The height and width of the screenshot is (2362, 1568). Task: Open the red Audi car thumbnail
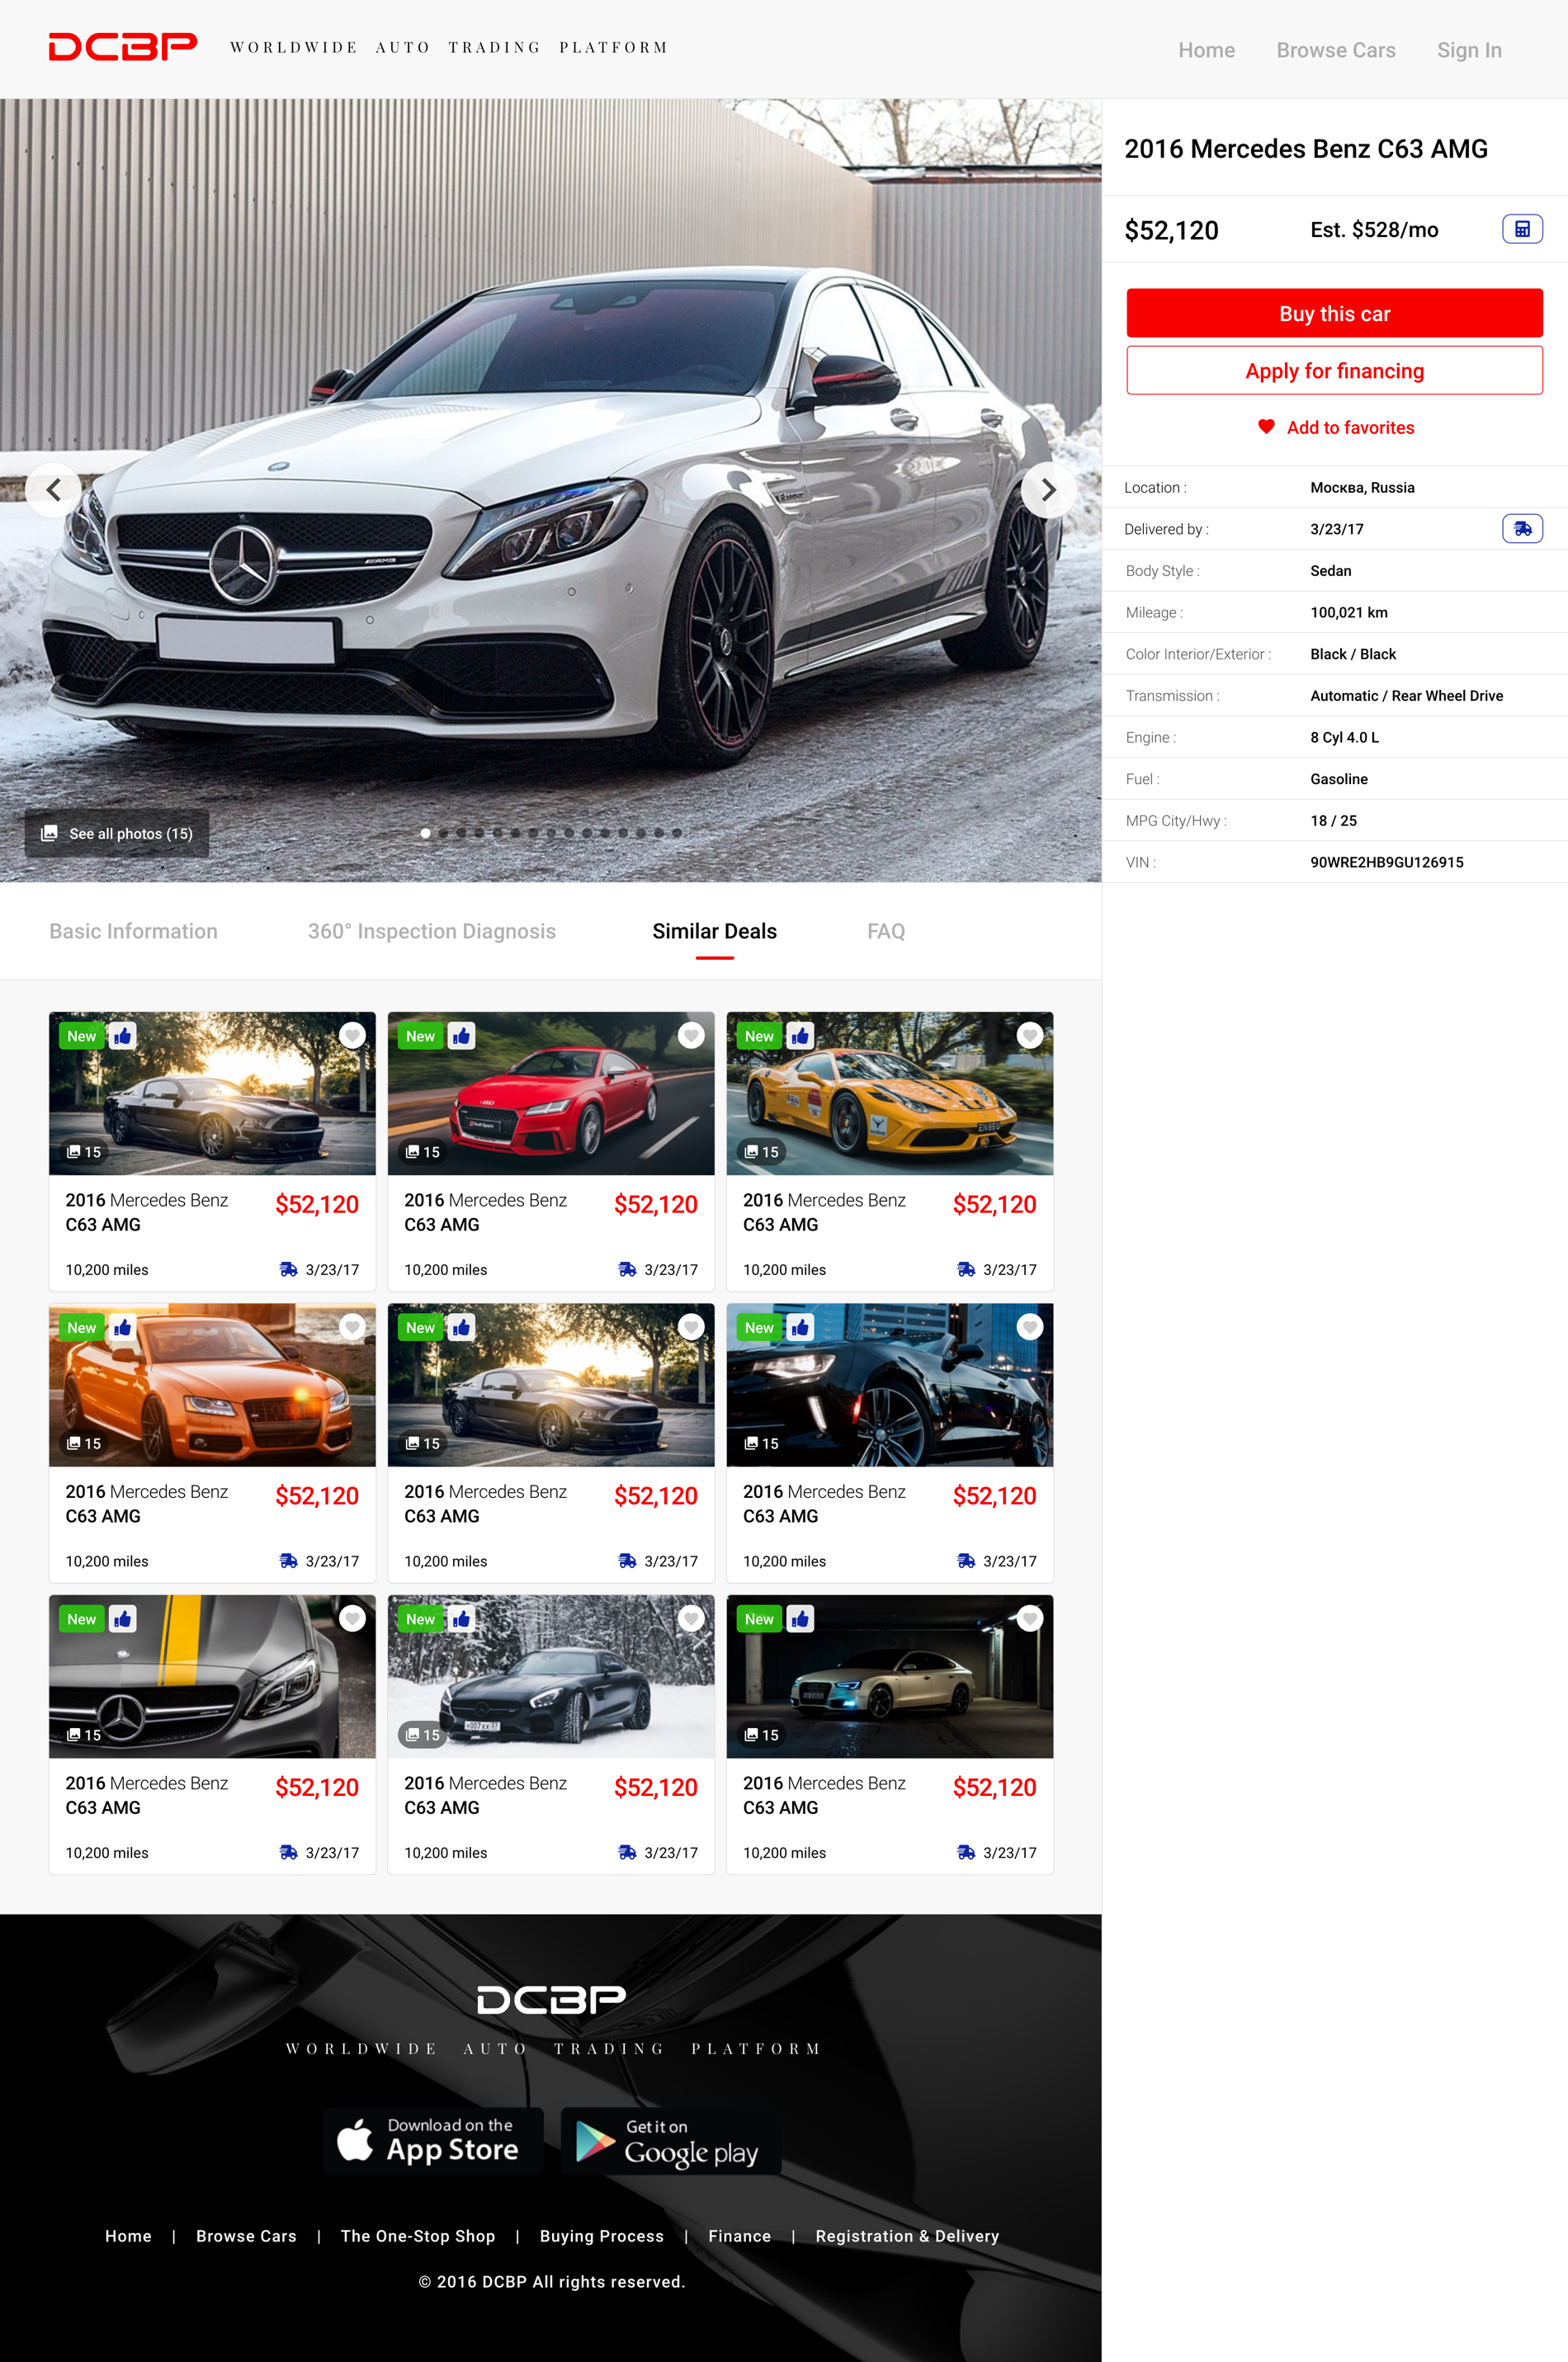point(551,1093)
